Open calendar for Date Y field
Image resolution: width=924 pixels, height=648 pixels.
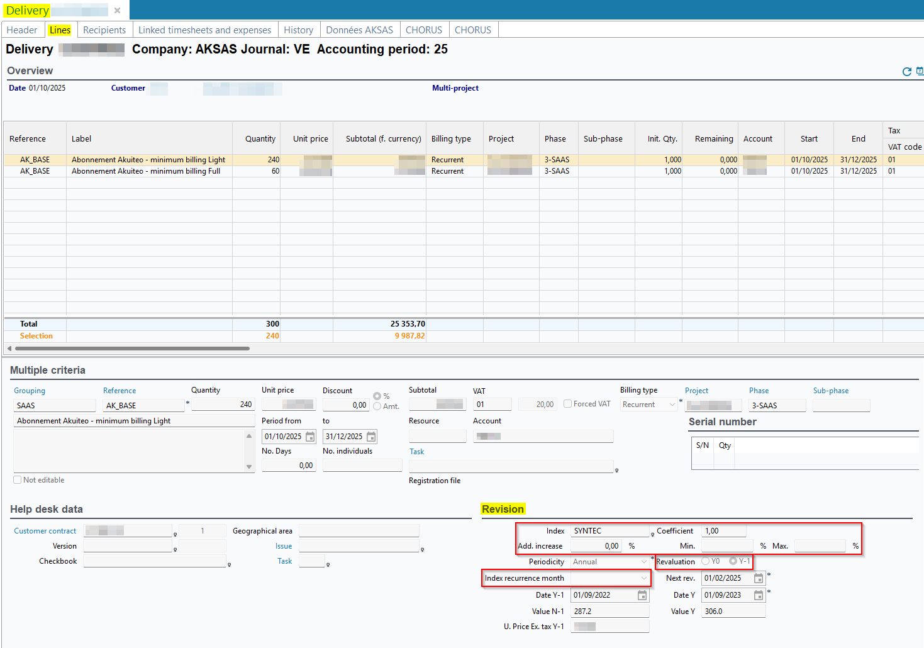click(x=759, y=595)
